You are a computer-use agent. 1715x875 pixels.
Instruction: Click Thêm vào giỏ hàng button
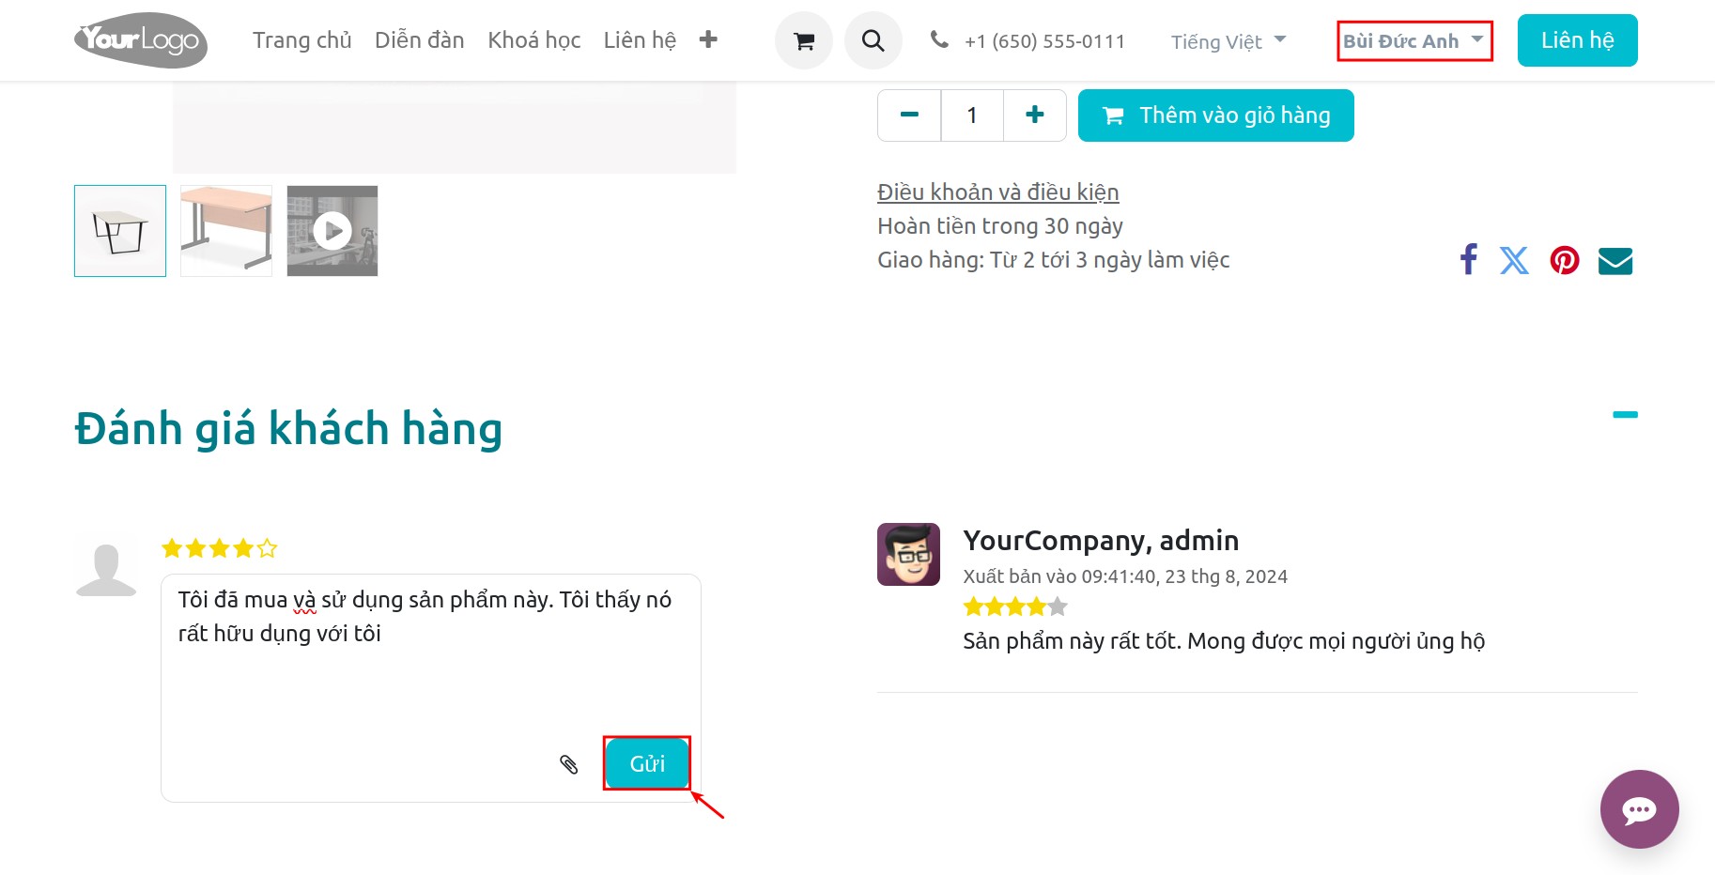[1215, 115]
